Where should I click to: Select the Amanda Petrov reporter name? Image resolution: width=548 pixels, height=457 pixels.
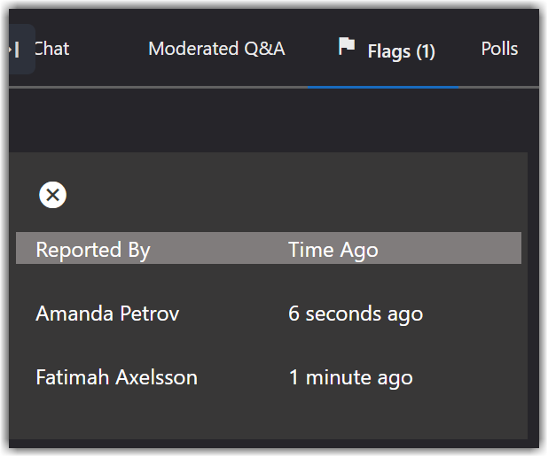click(x=107, y=314)
